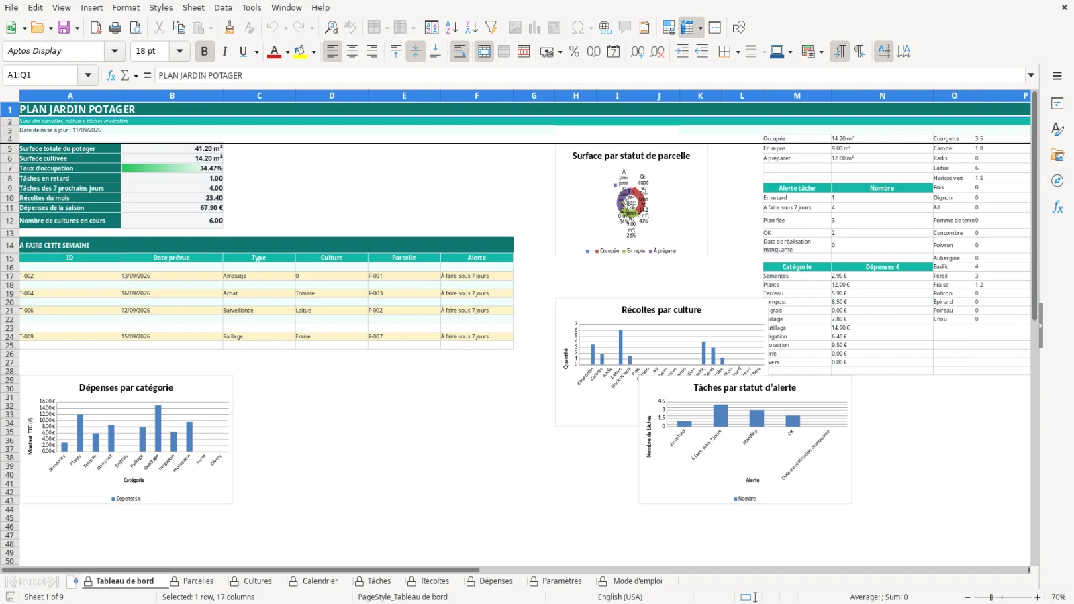Expand the Name Box dropdown
The height and width of the screenshot is (604, 1074).
click(x=88, y=75)
